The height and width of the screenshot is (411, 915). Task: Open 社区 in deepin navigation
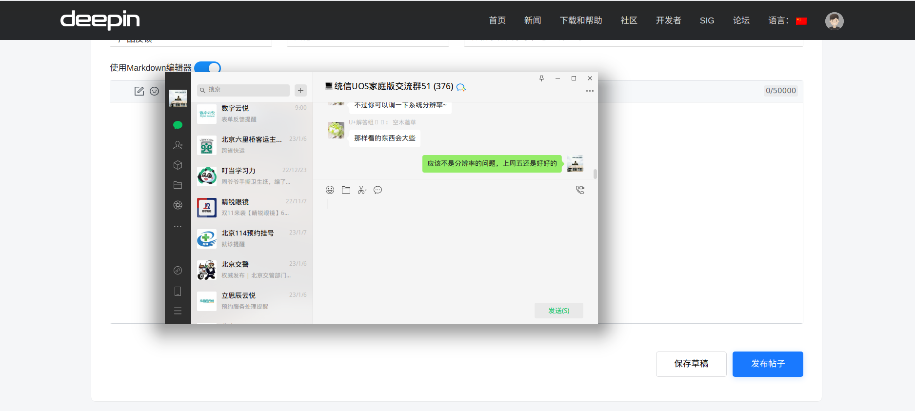(x=629, y=20)
